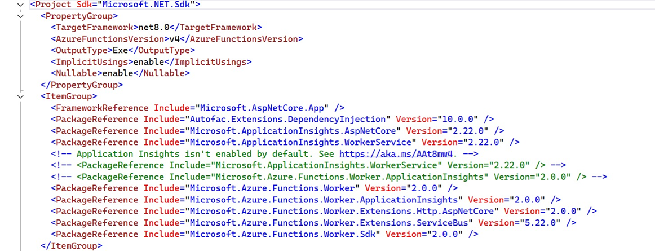Screen dimensions: 655x251
Task: Collapse the Project root element
Action: click(x=20, y=5)
